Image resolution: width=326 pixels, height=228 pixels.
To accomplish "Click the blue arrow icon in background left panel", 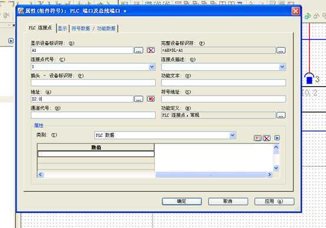I will [x=11, y=41].
